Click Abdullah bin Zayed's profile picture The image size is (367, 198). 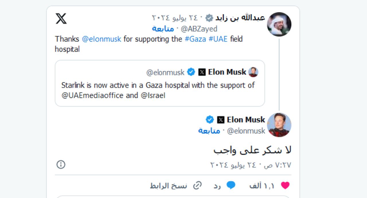coord(279,24)
